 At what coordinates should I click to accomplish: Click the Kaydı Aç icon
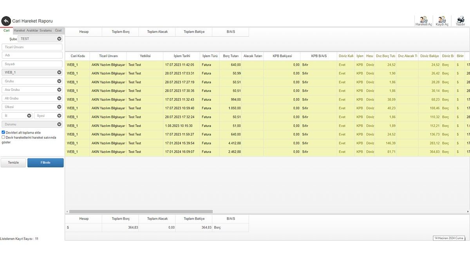[442, 20]
